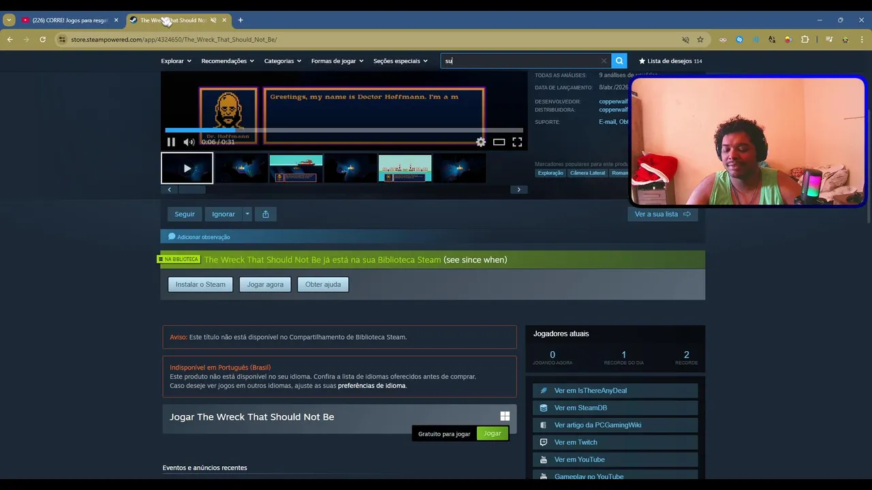The width and height of the screenshot is (872, 490).
Task: View site information icon in address bar
Action: 62,39
